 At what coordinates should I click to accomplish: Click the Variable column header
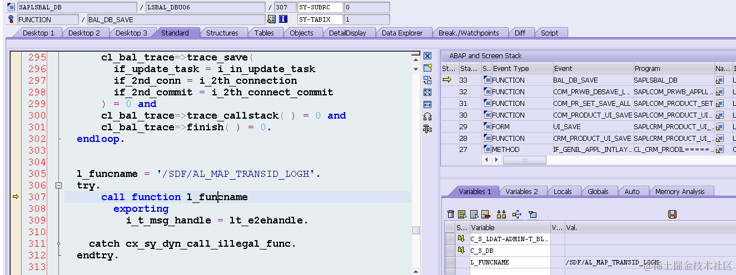[510, 227]
